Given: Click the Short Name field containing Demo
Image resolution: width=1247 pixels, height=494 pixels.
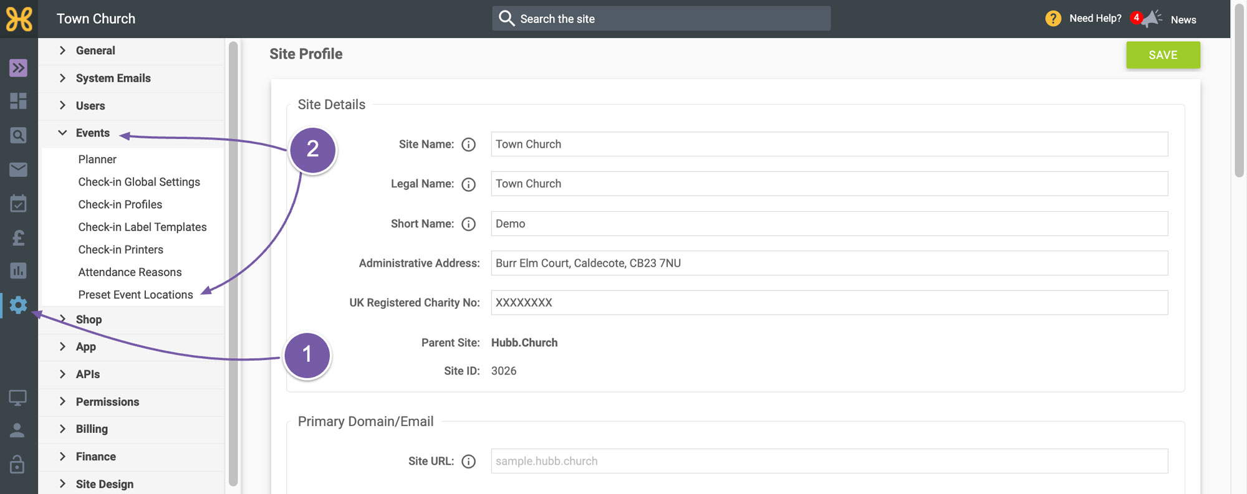Looking at the screenshot, I should pos(829,224).
